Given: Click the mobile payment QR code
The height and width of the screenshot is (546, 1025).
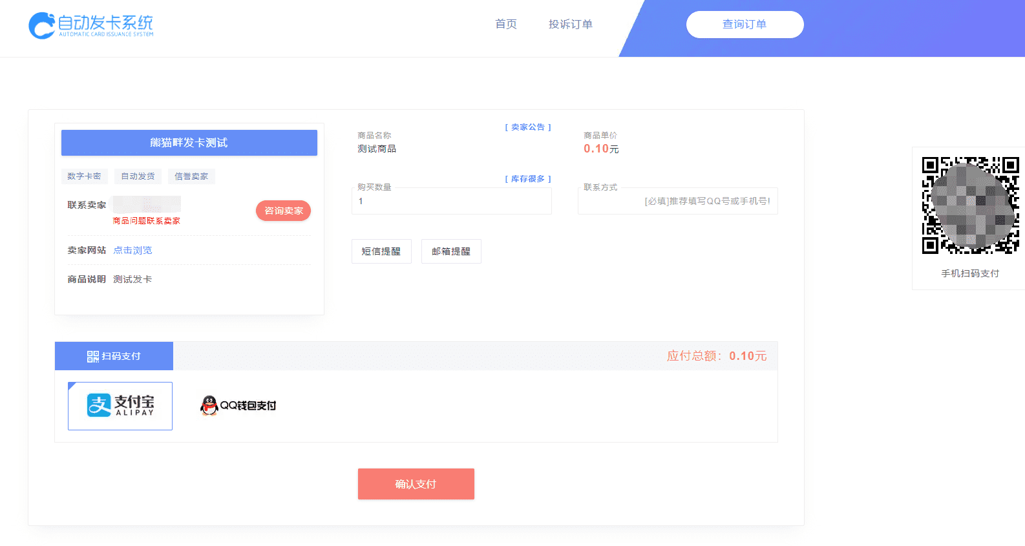Looking at the screenshot, I should coord(970,205).
